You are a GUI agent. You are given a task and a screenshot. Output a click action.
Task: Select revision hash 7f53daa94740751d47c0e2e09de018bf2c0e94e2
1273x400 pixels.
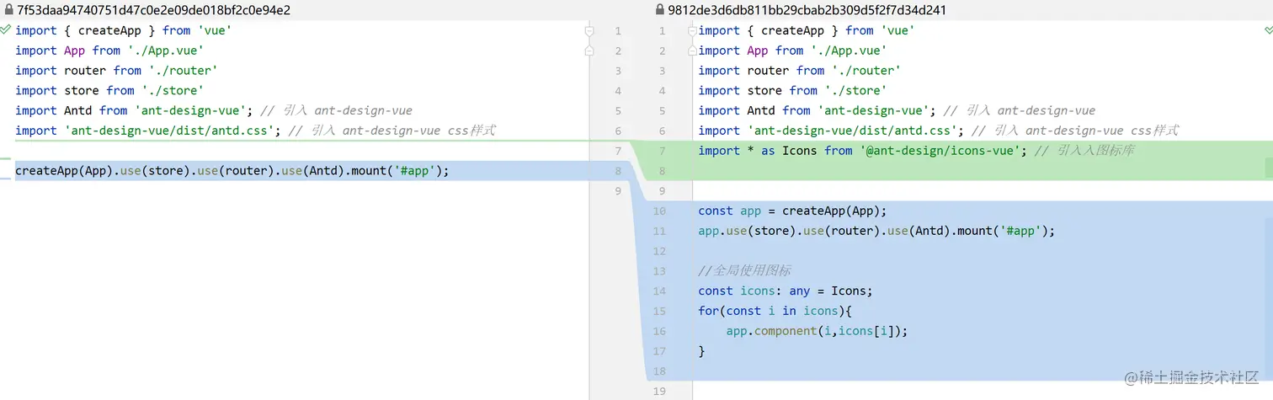tap(153, 10)
